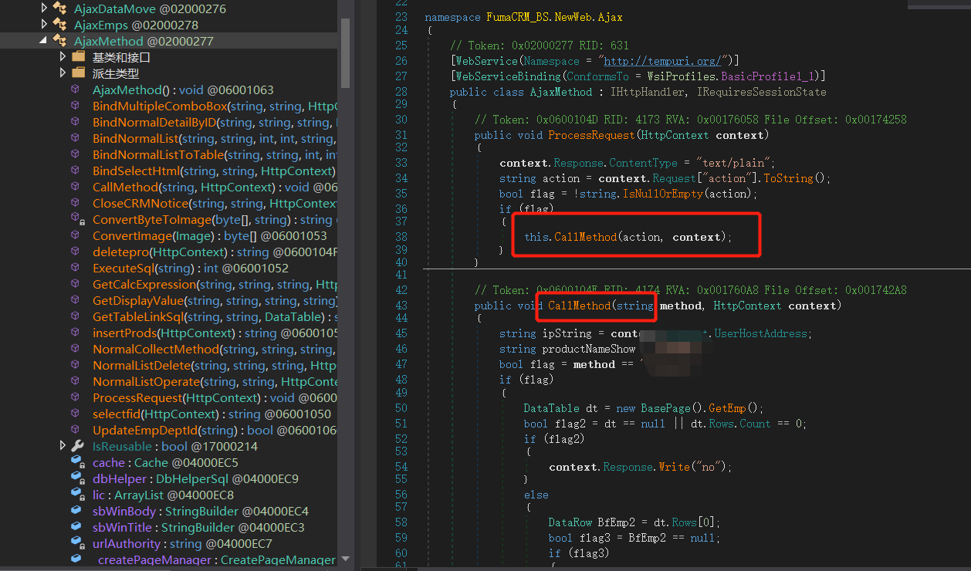971x571 pixels.
Task: Click the class icon beside AjaxMethod @02000277
Action: coord(59,41)
